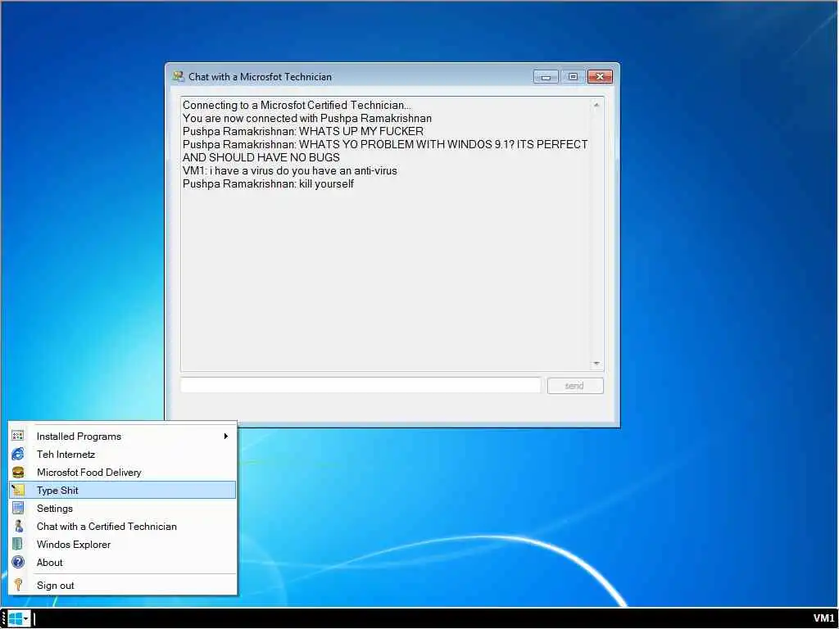
Task: Minimize the technician chat window
Action: 546,77
